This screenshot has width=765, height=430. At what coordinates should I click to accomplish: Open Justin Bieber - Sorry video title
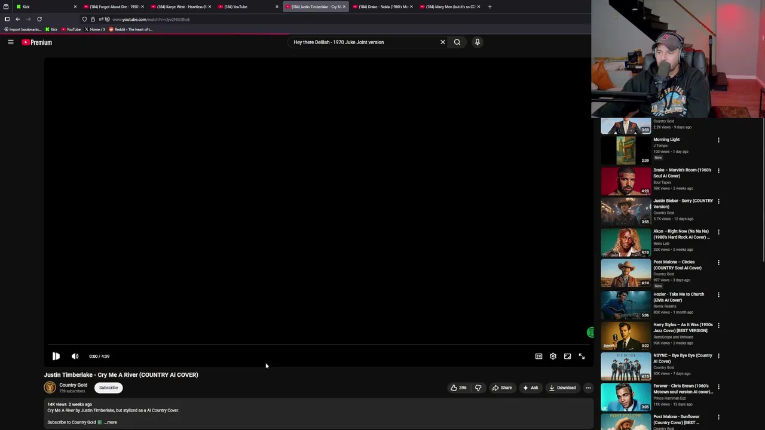[x=683, y=204]
